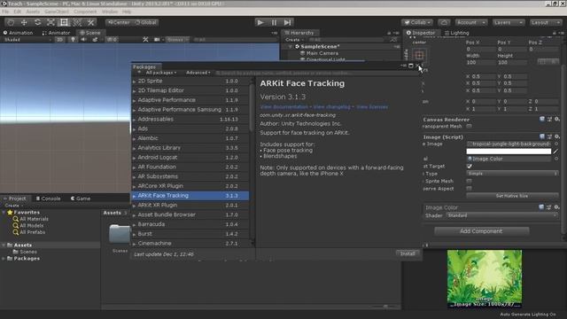
Task: Click the white Image color swatch
Action: (509, 152)
